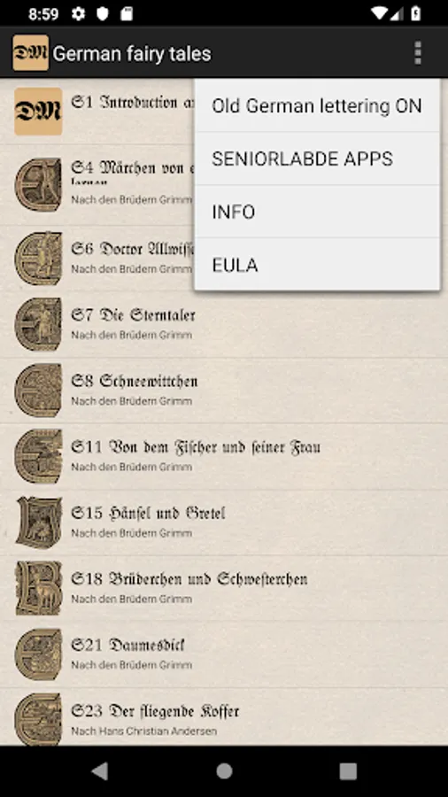The image size is (448, 797).
Task: Open the INFO menu item
Action: pyautogui.click(x=317, y=212)
